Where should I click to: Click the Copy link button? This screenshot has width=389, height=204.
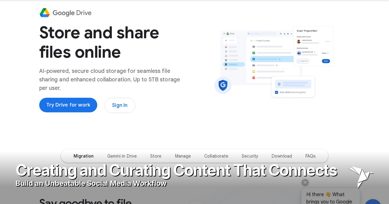(303, 61)
